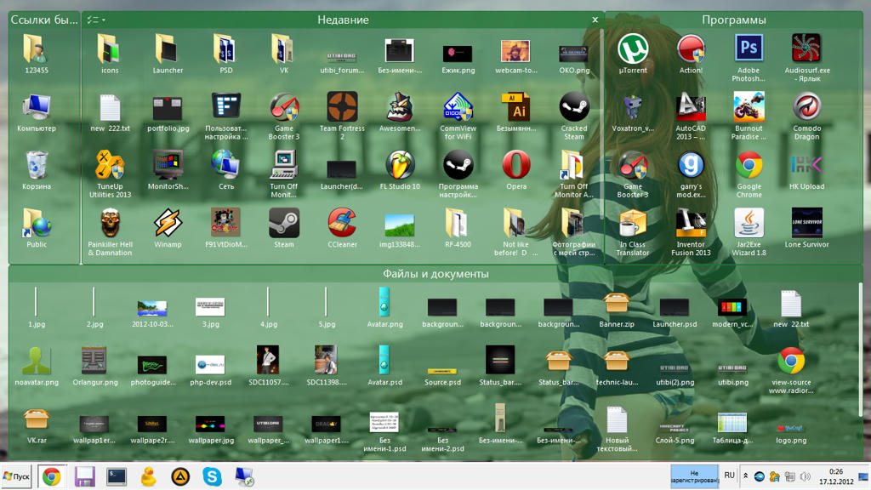Open the RF-4500 folder
This screenshot has width=871, height=490.
(x=458, y=228)
